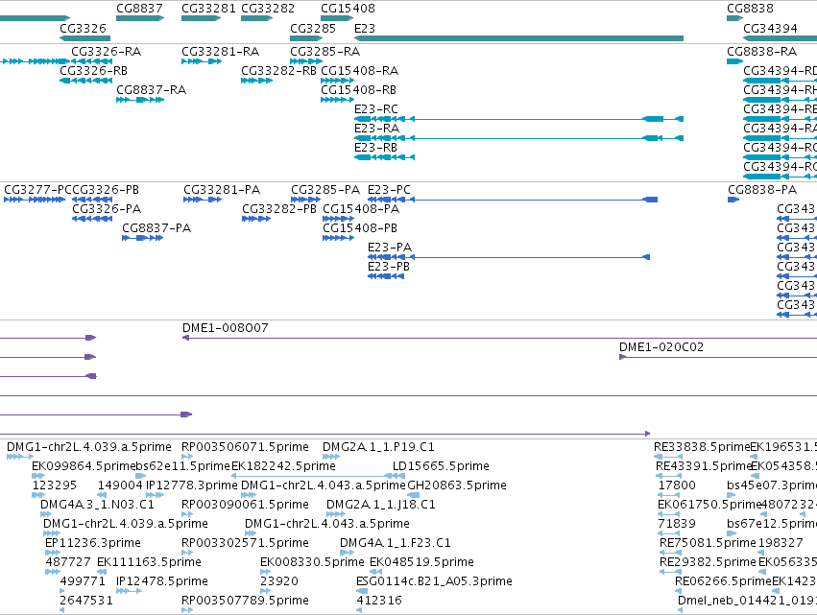Image resolution: width=817 pixels, height=615 pixels.
Task: Select protein E23-PA
Action: pos(509,257)
